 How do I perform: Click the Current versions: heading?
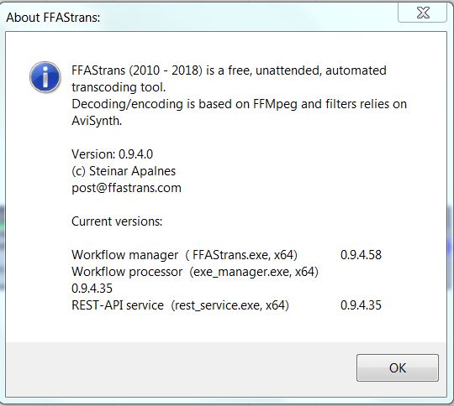tap(117, 221)
